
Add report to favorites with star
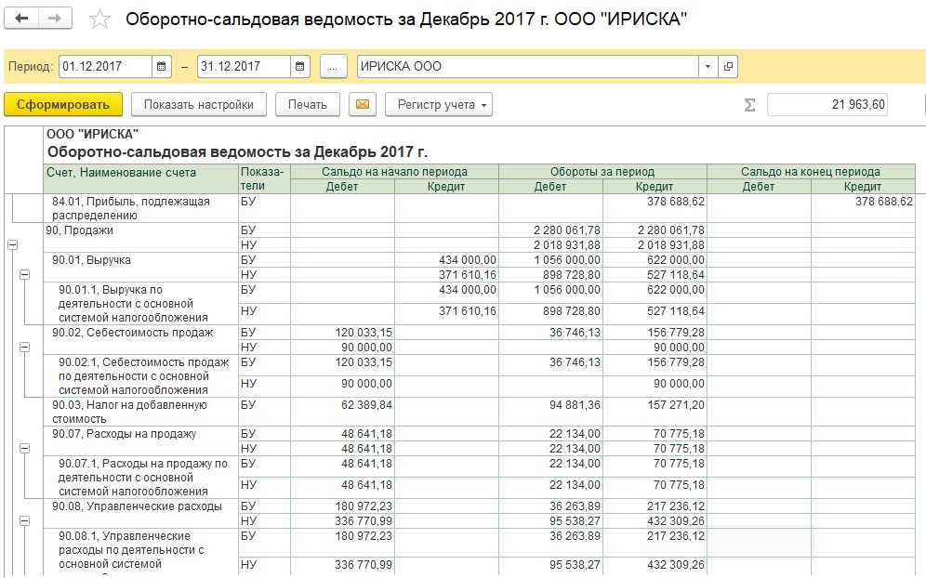(99, 20)
